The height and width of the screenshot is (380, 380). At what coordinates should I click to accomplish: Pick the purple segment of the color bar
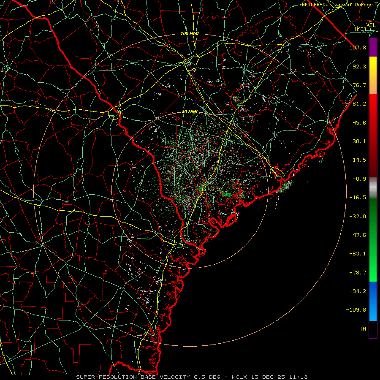tap(373, 47)
